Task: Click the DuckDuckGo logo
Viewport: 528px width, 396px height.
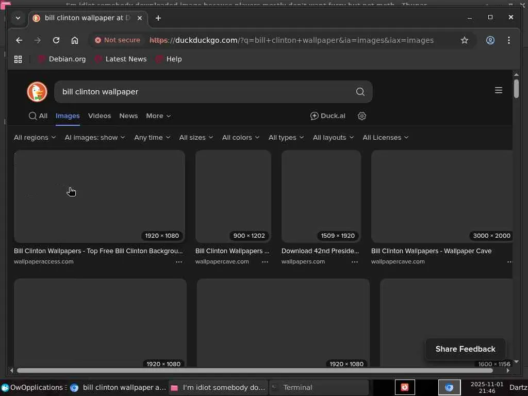Action: click(37, 92)
